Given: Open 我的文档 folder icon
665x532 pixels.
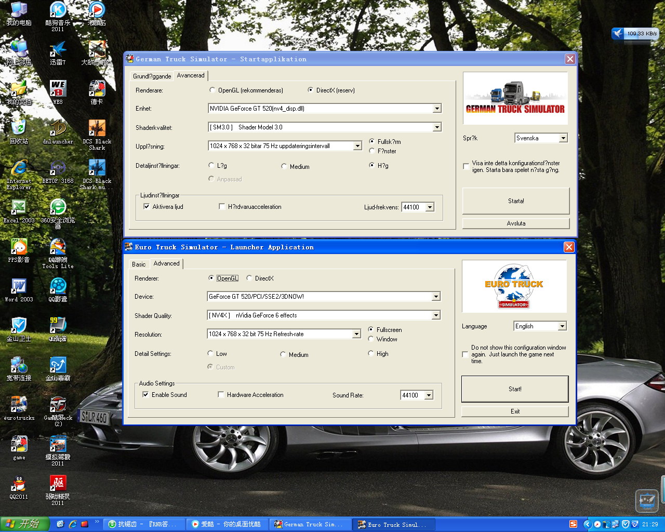Looking at the screenshot, I should (19, 93).
